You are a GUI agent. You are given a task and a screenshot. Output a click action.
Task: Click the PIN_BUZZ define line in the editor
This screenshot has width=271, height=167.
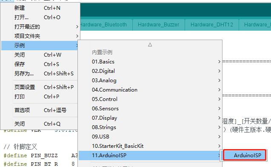coord(40,155)
